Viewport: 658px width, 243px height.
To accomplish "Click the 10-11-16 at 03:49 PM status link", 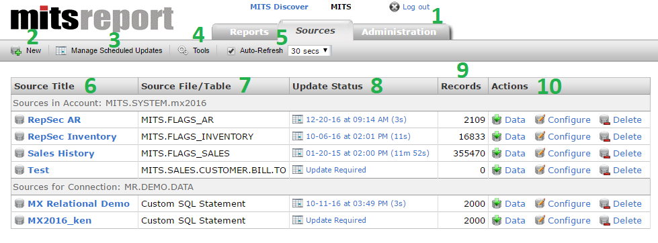I will [356, 203].
